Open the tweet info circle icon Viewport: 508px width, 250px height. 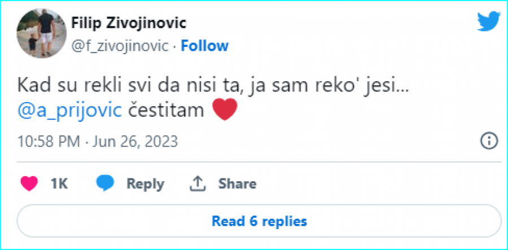[x=488, y=141]
